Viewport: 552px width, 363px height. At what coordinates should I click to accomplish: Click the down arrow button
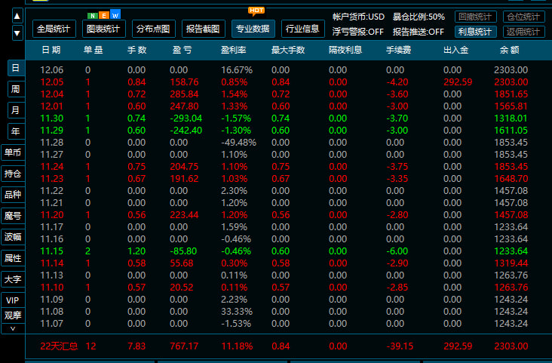tap(17, 33)
